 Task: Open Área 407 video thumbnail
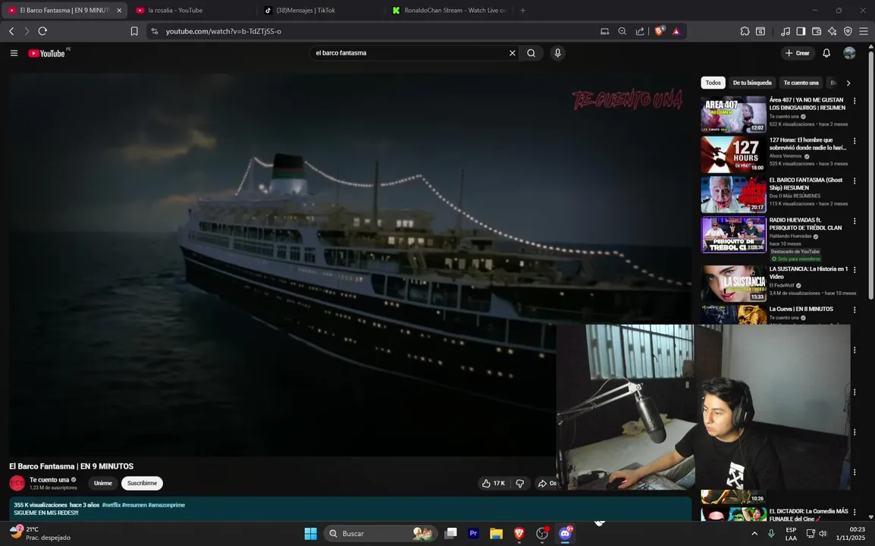click(x=733, y=114)
